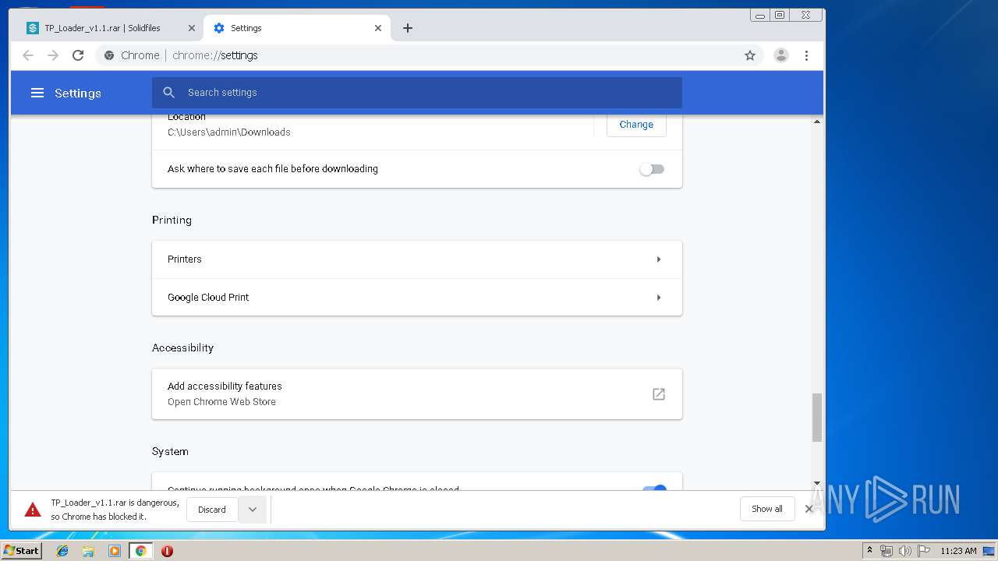Click the scrollbar down arrow
The height and width of the screenshot is (561, 998).
coord(817,484)
